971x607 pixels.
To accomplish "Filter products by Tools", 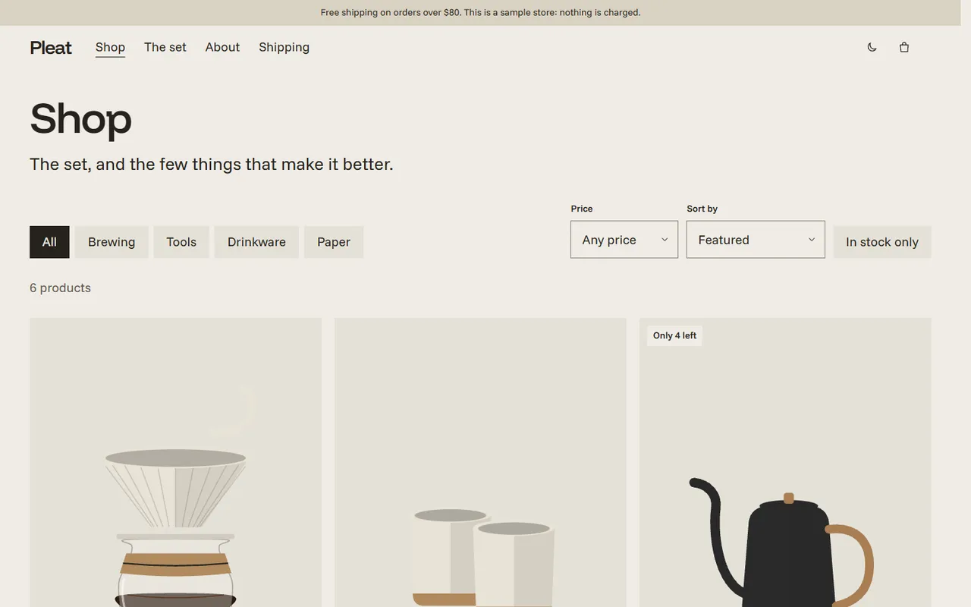I will pos(181,242).
